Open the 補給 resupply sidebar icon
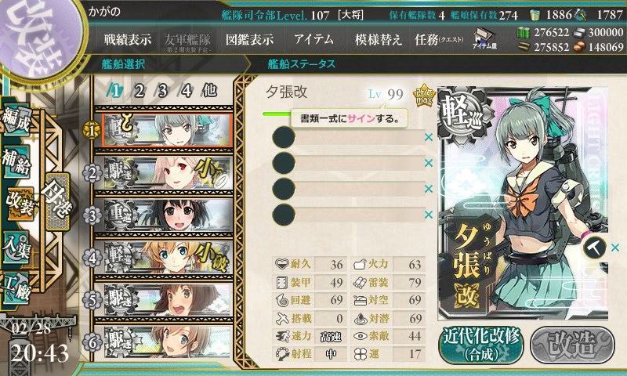 pos(16,161)
